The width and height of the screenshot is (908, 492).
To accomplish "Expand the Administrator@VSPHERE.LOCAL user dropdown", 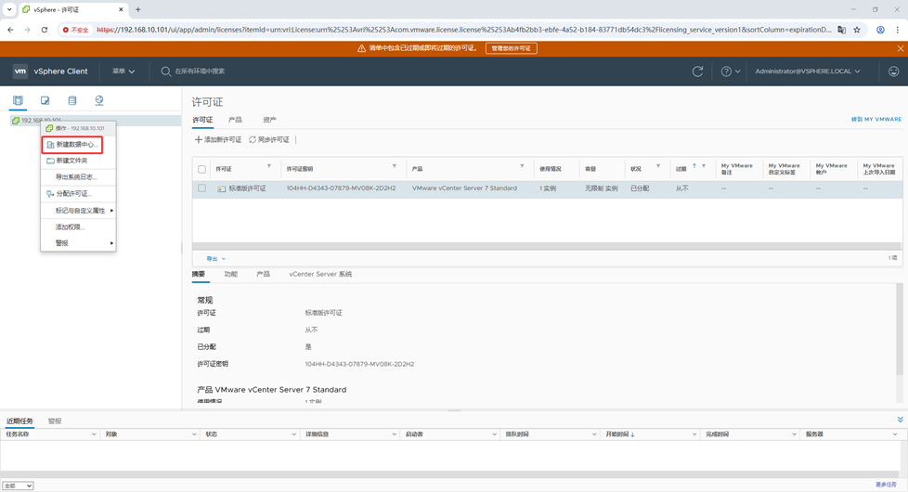I will click(x=807, y=71).
